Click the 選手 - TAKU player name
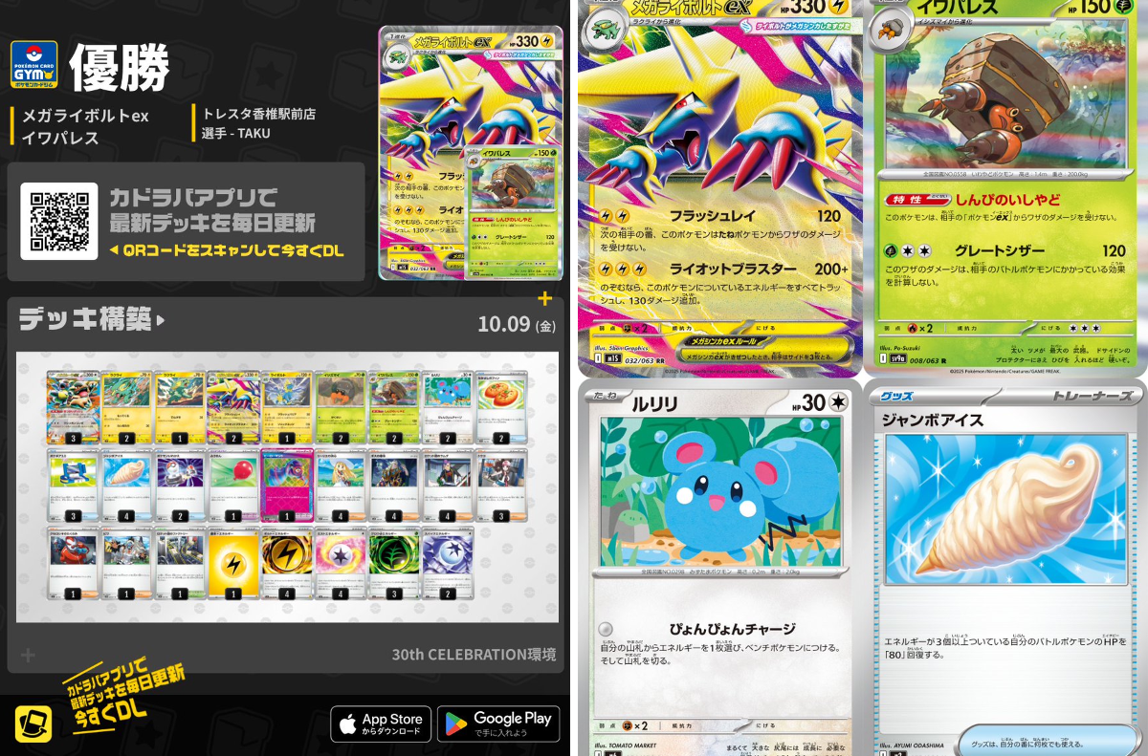The width and height of the screenshot is (1148, 756). (x=236, y=133)
